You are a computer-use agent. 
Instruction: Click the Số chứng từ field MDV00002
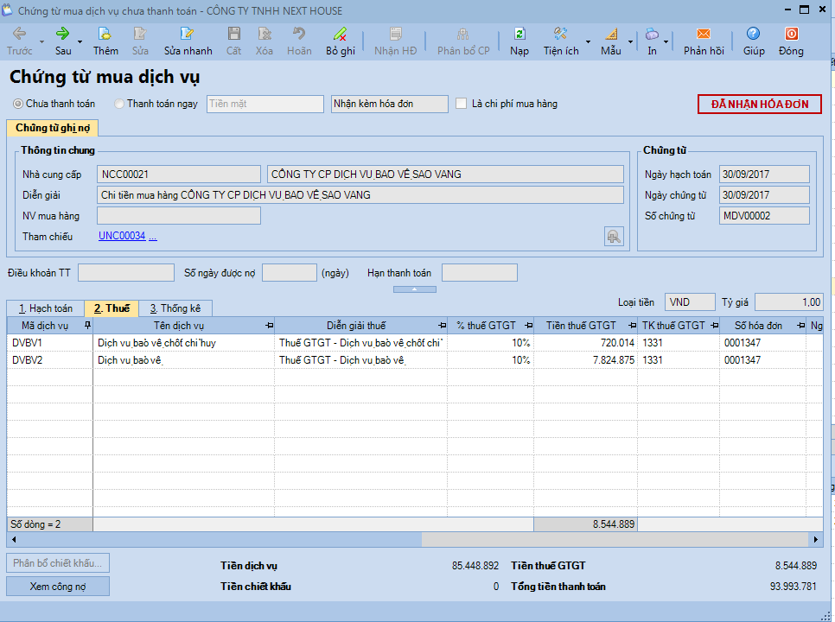[764, 215]
